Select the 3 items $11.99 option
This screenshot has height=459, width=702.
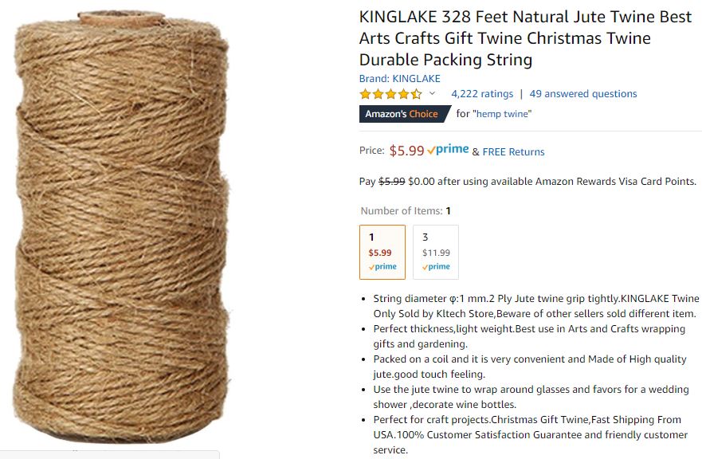[x=436, y=252]
